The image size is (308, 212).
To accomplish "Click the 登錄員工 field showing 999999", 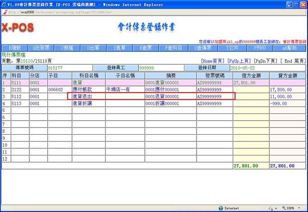I will [x=160, y=68].
